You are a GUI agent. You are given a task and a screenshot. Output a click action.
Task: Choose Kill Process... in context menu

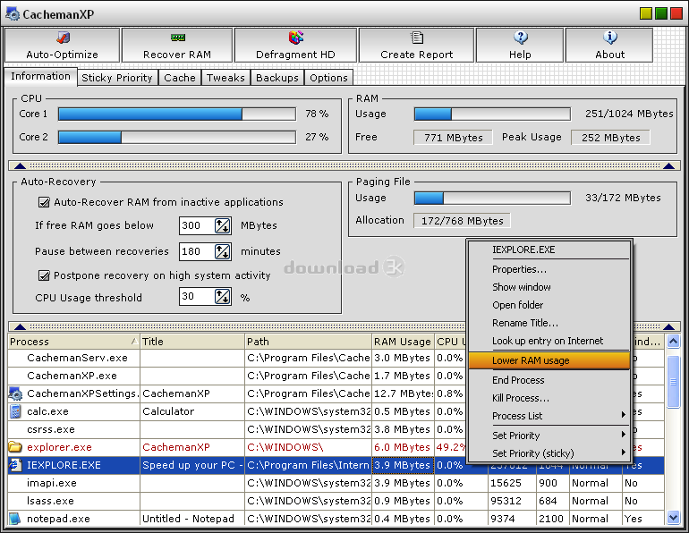549,398
